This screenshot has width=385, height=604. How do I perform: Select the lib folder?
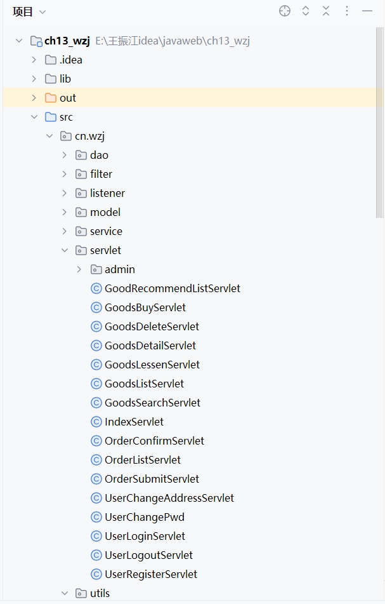pos(65,79)
